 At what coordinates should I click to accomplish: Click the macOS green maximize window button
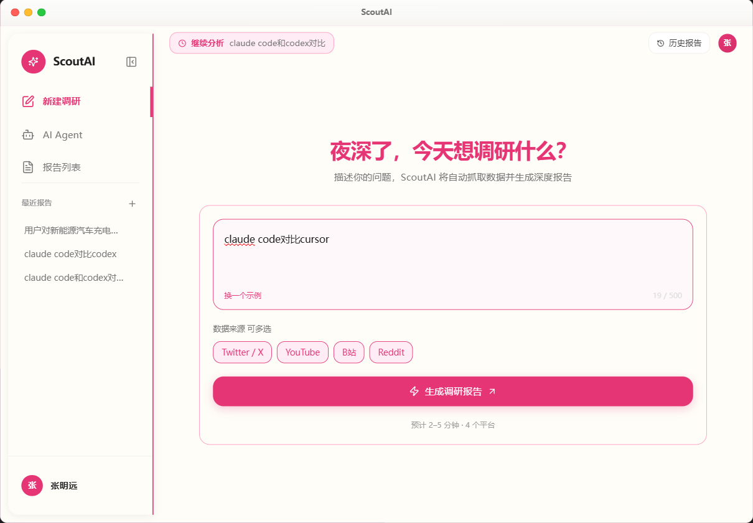coord(41,12)
